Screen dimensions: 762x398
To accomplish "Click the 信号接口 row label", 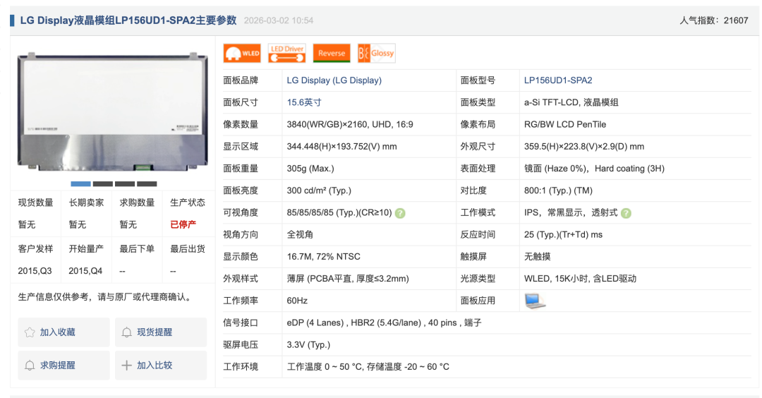I will [x=241, y=322].
